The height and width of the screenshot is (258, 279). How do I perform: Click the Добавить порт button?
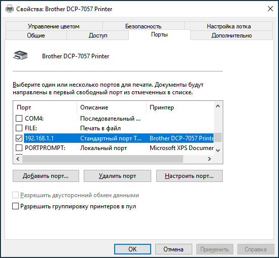click(46, 176)
